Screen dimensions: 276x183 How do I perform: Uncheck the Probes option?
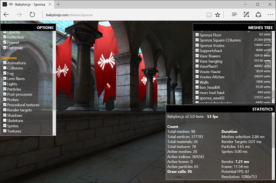coord(5,99)
